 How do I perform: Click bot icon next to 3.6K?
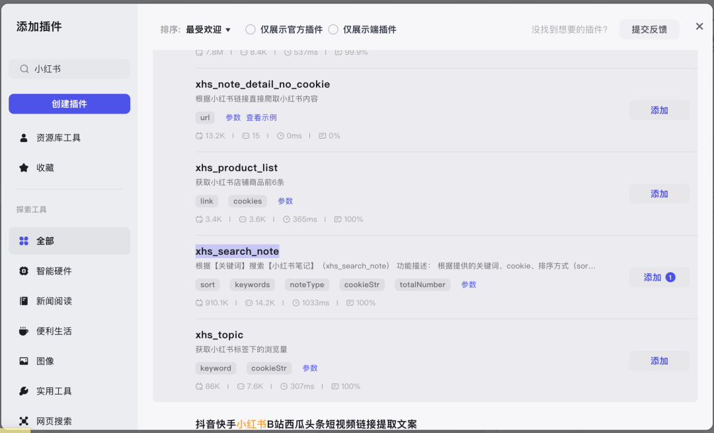pos(243,219)
